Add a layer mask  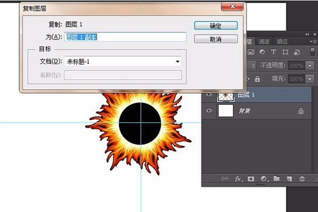click(x=251, y=178)
